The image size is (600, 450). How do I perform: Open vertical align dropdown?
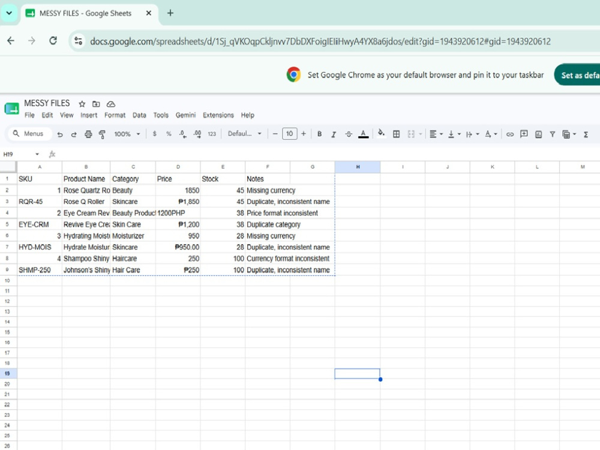(454, 134)
